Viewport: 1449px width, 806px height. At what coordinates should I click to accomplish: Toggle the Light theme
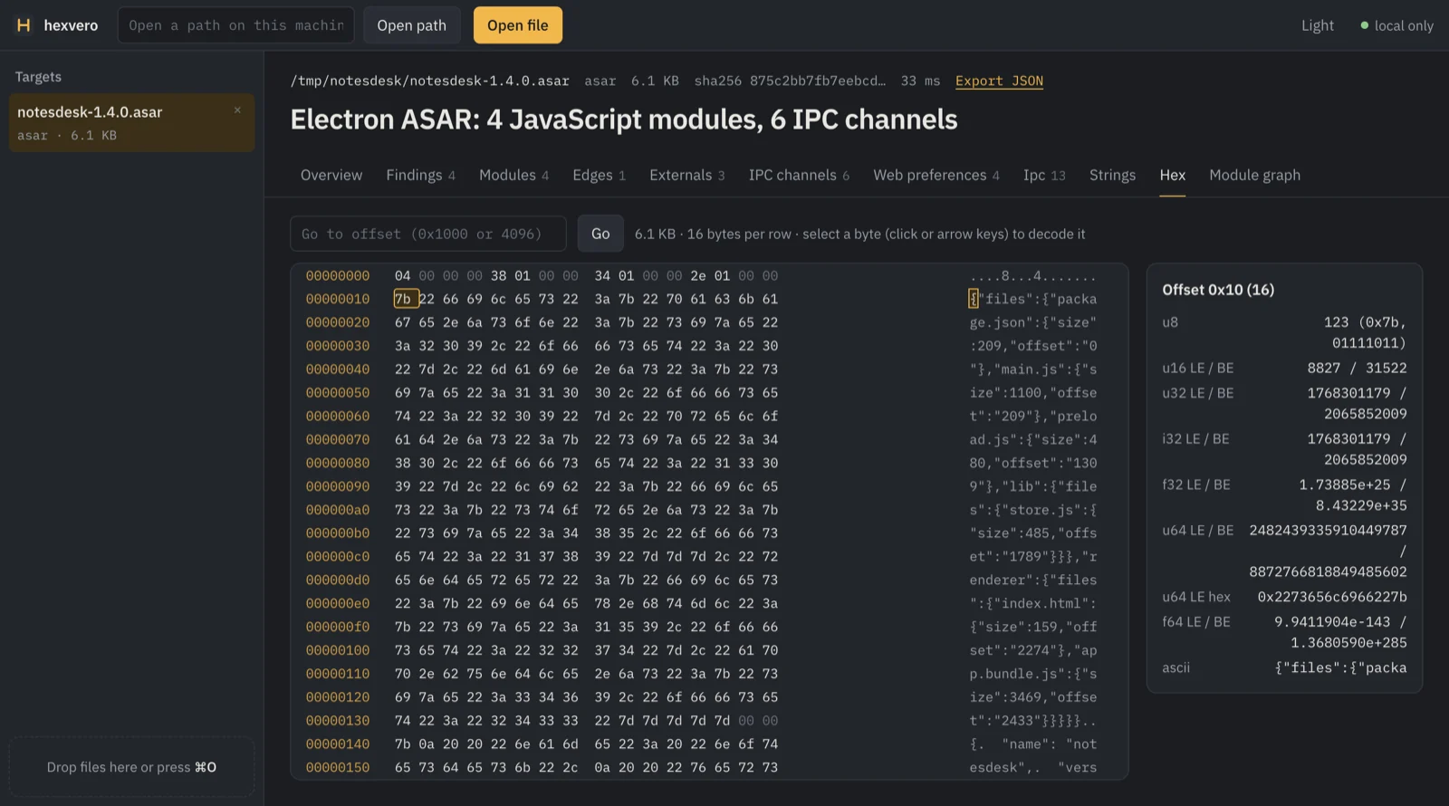pos(1317,25)
